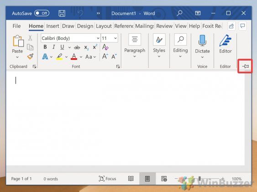Enable Focus mode
Viewport: 257px width, 192px height.
pos(107,179)
